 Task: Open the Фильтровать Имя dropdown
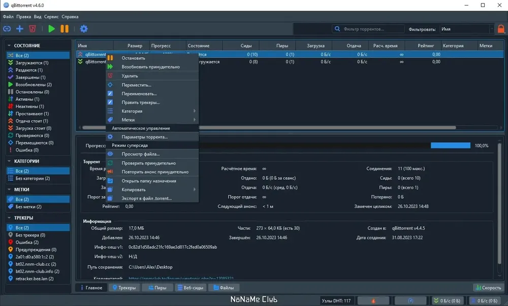[x=467, y=29]
